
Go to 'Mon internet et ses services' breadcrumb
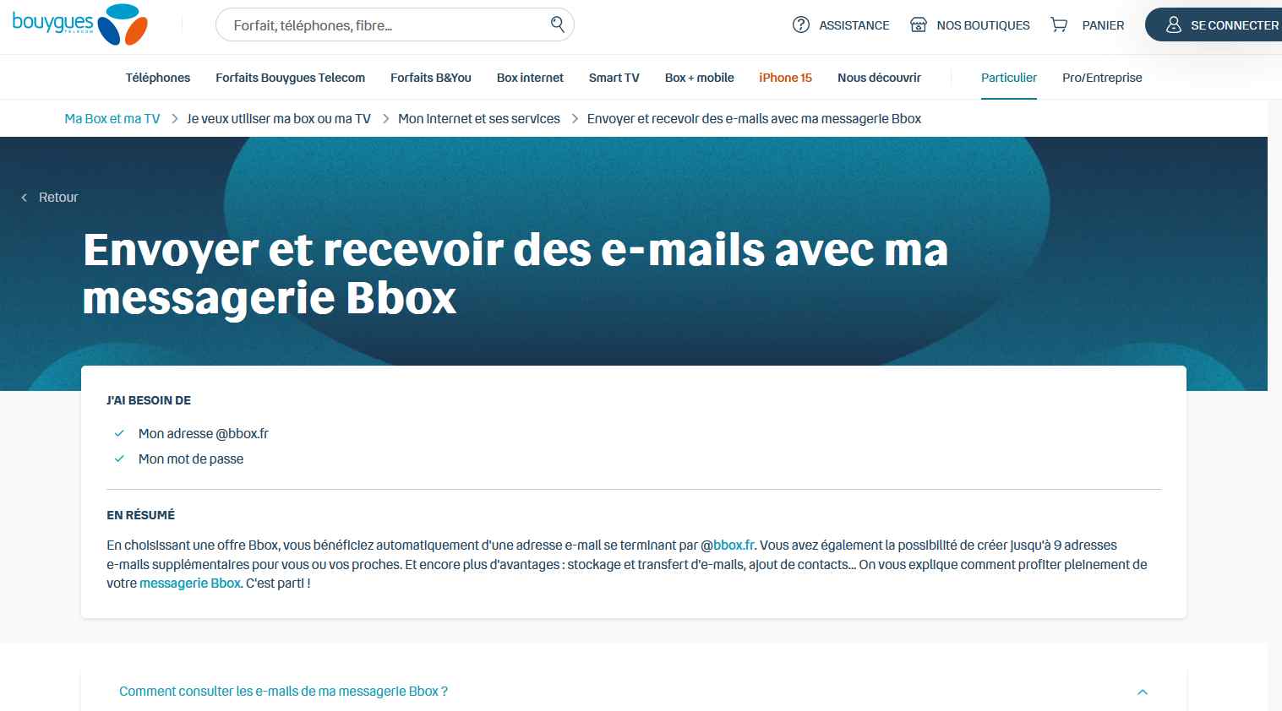pos(479,119)
